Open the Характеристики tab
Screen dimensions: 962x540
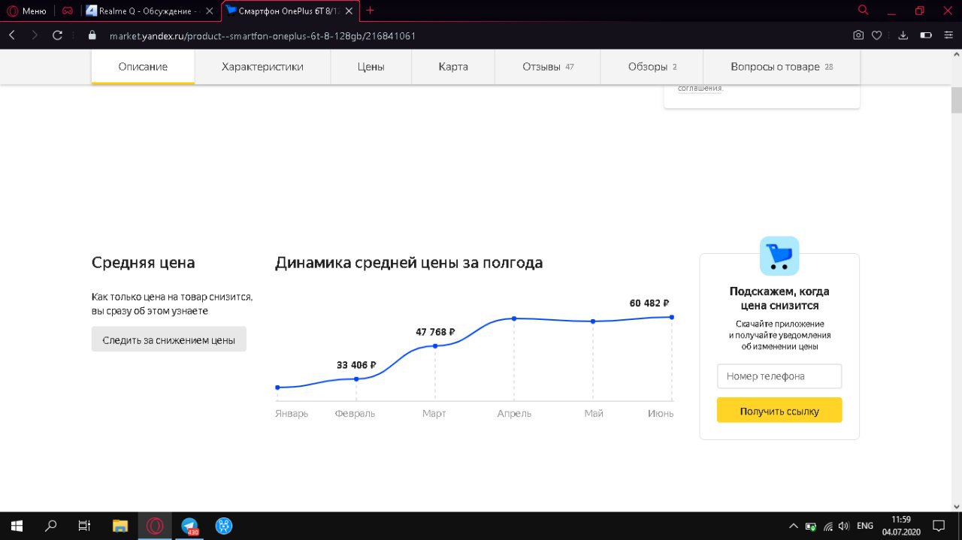point(262,67)
